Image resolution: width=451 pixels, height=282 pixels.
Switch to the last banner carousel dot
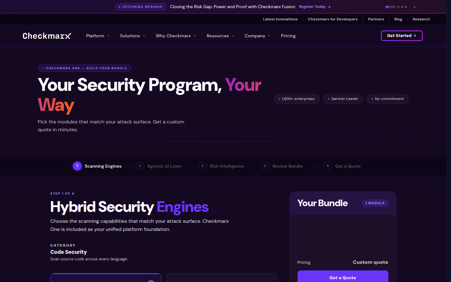(406, 7)
